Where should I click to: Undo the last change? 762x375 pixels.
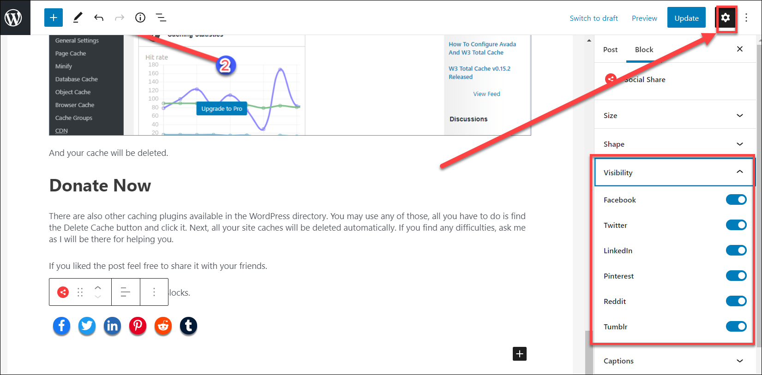pos(99,18)
